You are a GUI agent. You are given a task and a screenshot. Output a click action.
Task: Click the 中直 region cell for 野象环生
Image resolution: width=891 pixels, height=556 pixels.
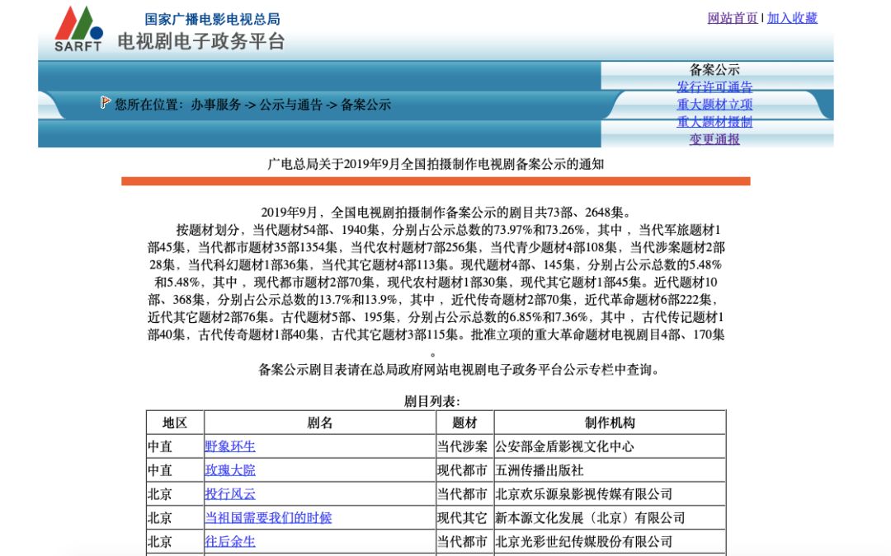click(x=175, y=446)
